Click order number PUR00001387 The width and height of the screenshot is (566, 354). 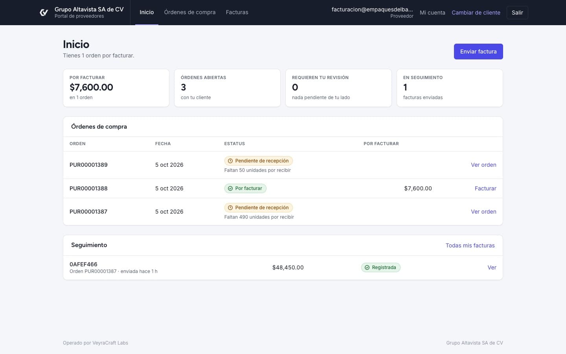(x=88, y=212)
